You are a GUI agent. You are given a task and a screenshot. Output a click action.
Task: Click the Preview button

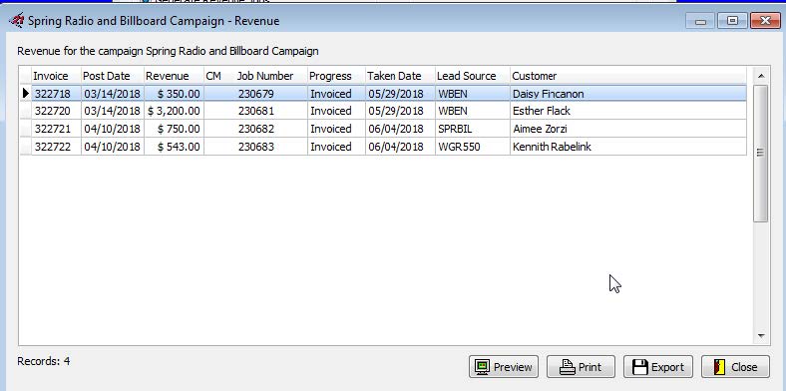click(504, 367)
